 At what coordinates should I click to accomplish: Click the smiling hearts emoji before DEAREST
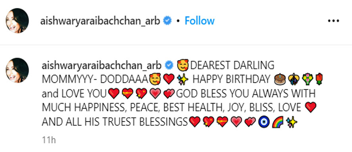click(x=183, y=65)
